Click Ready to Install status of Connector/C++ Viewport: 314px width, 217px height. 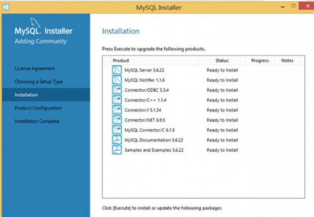[222, 100]
